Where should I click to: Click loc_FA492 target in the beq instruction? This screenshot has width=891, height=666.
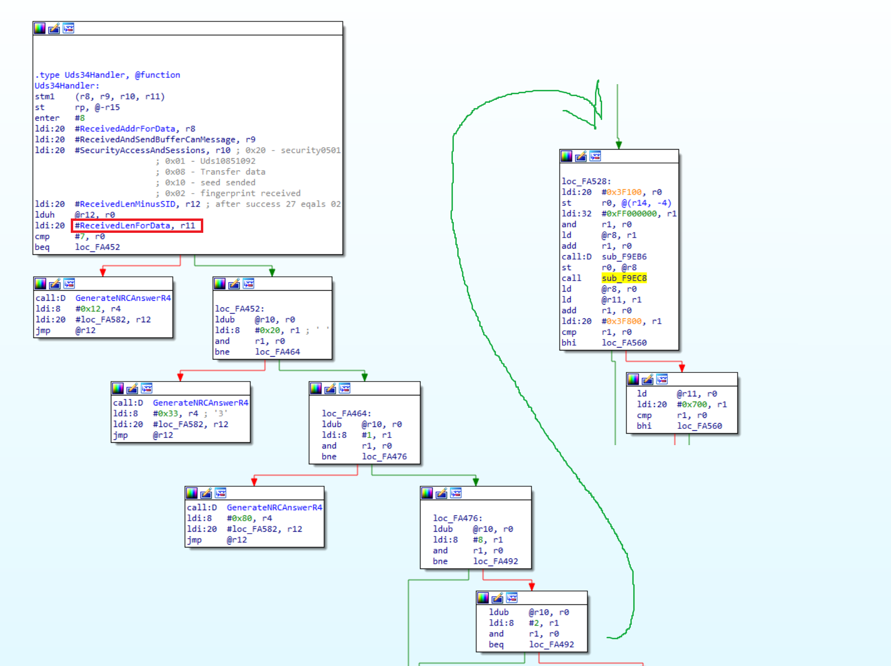551,644
